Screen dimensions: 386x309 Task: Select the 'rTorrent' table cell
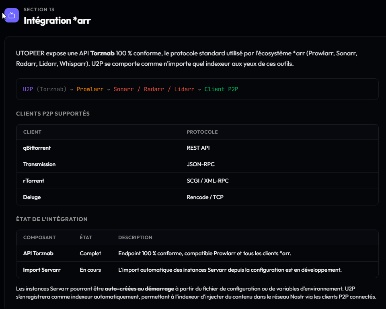point(33,181)
